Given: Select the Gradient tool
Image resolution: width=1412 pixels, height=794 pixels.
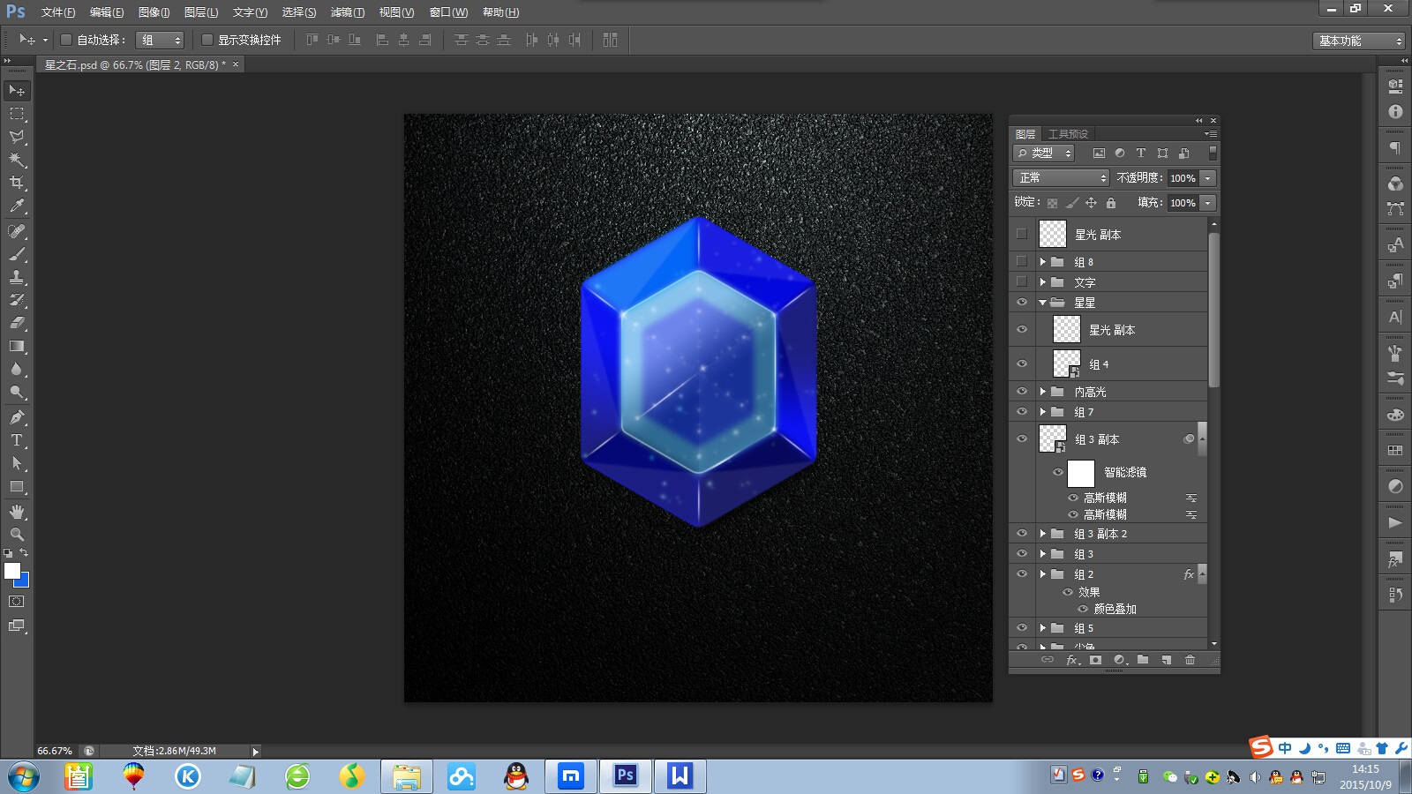Looking at the screenshot, I should pyautogui.click(x=17, y=346).
